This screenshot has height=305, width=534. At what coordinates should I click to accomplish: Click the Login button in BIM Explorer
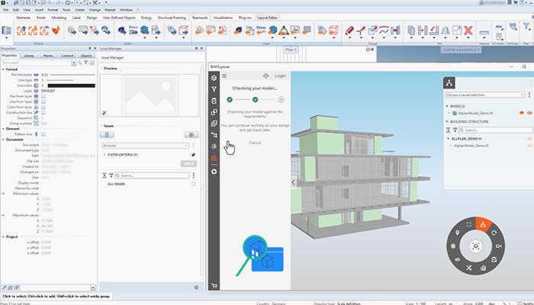coord(280,76)
